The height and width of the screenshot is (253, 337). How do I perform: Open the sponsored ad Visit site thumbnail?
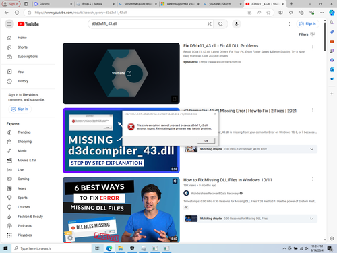[121, 74]
